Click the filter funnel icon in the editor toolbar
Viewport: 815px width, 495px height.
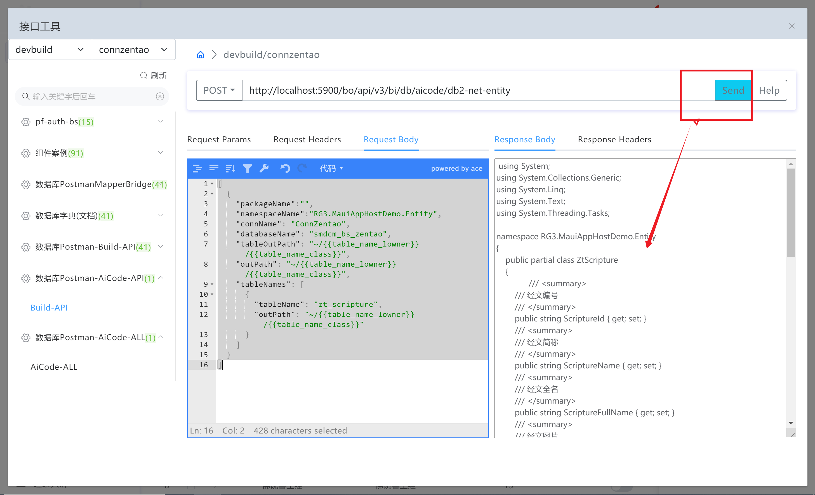(248, 169)
